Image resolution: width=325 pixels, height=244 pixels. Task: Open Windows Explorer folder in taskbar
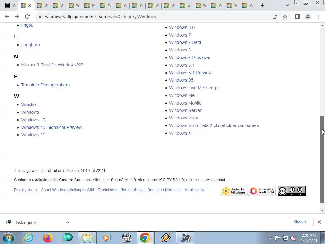(87, 238)
